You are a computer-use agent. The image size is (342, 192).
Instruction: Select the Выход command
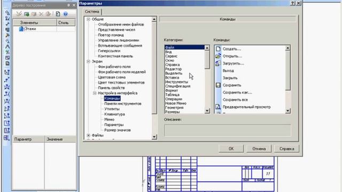tap(228, 70)
